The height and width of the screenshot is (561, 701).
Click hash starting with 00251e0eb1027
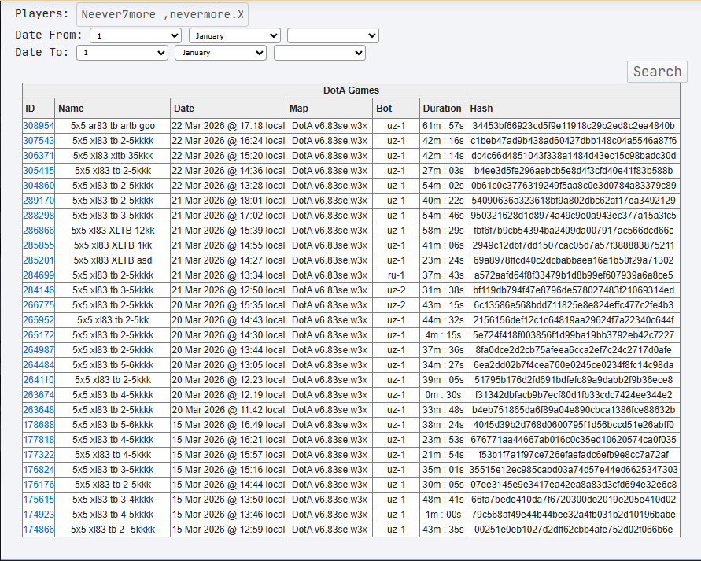coord(573,530)
